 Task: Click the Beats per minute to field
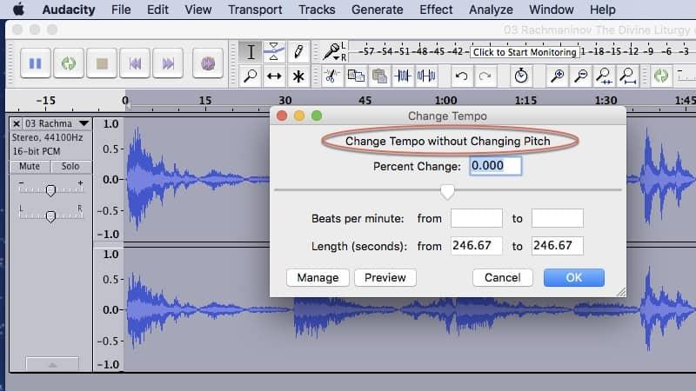point(558,218)
